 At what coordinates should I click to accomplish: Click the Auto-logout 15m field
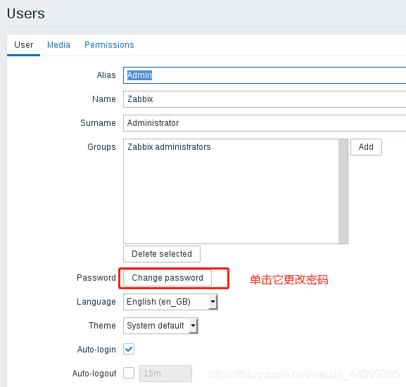(166, 374)
